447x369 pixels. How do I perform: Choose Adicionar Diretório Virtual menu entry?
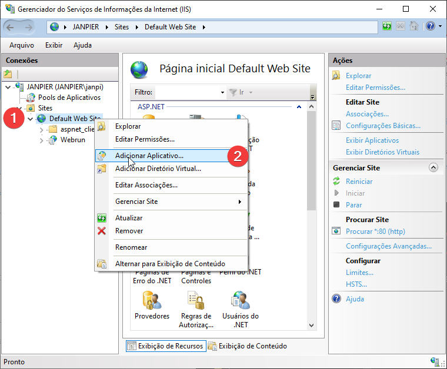(158, 169)
